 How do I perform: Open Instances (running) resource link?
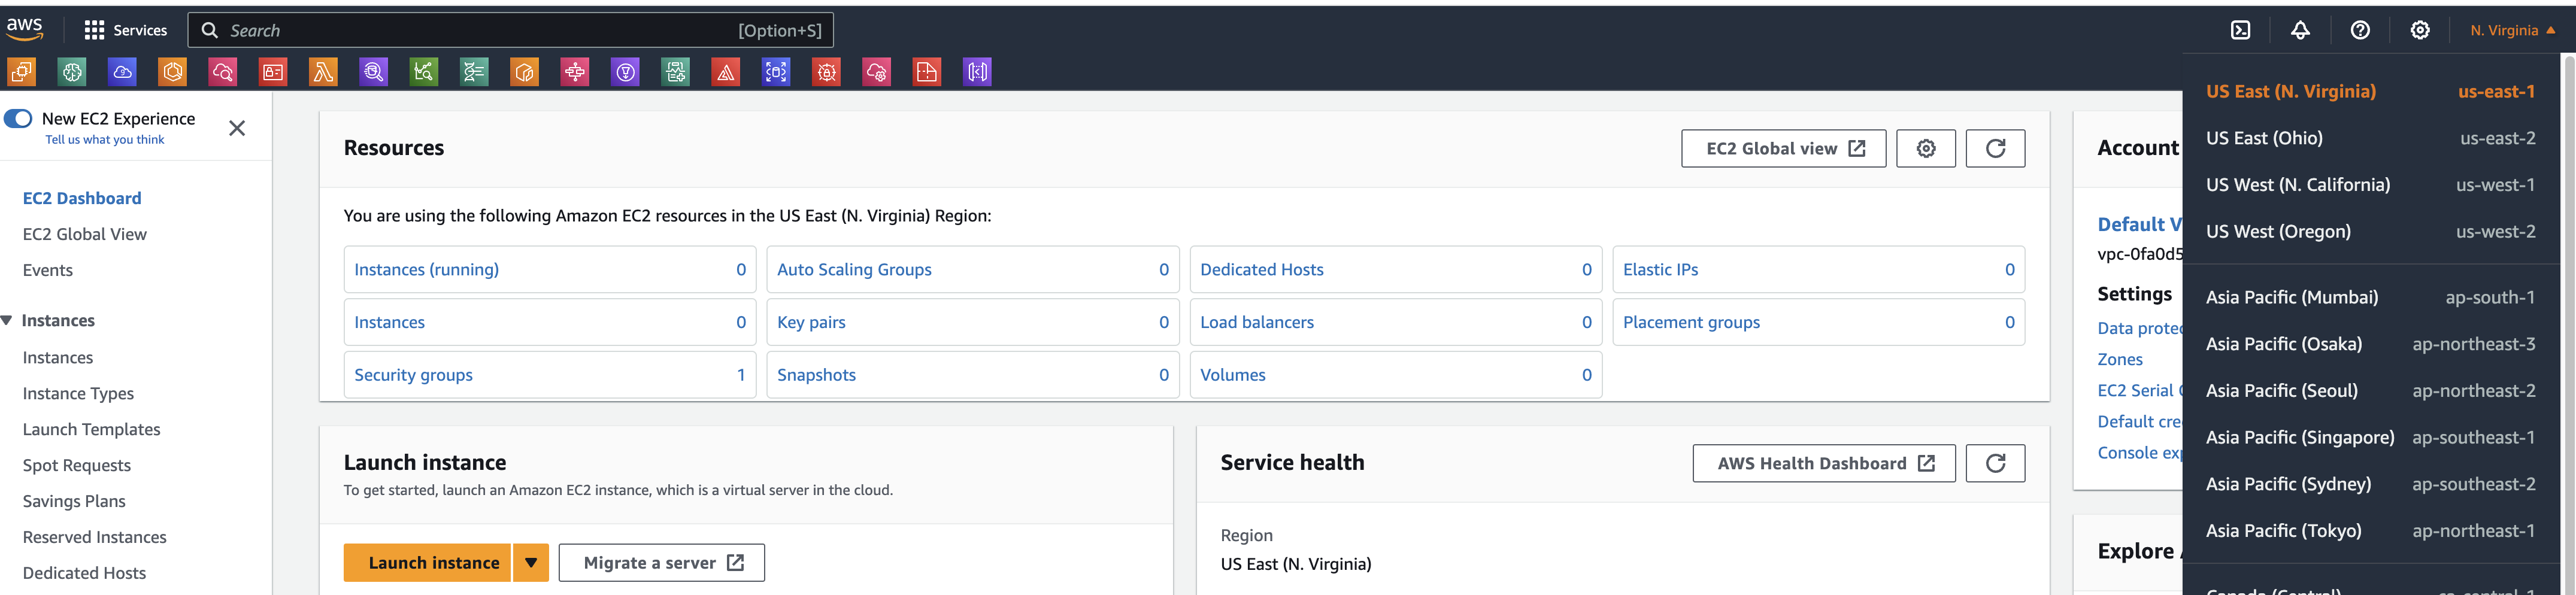tap(426, 269)
